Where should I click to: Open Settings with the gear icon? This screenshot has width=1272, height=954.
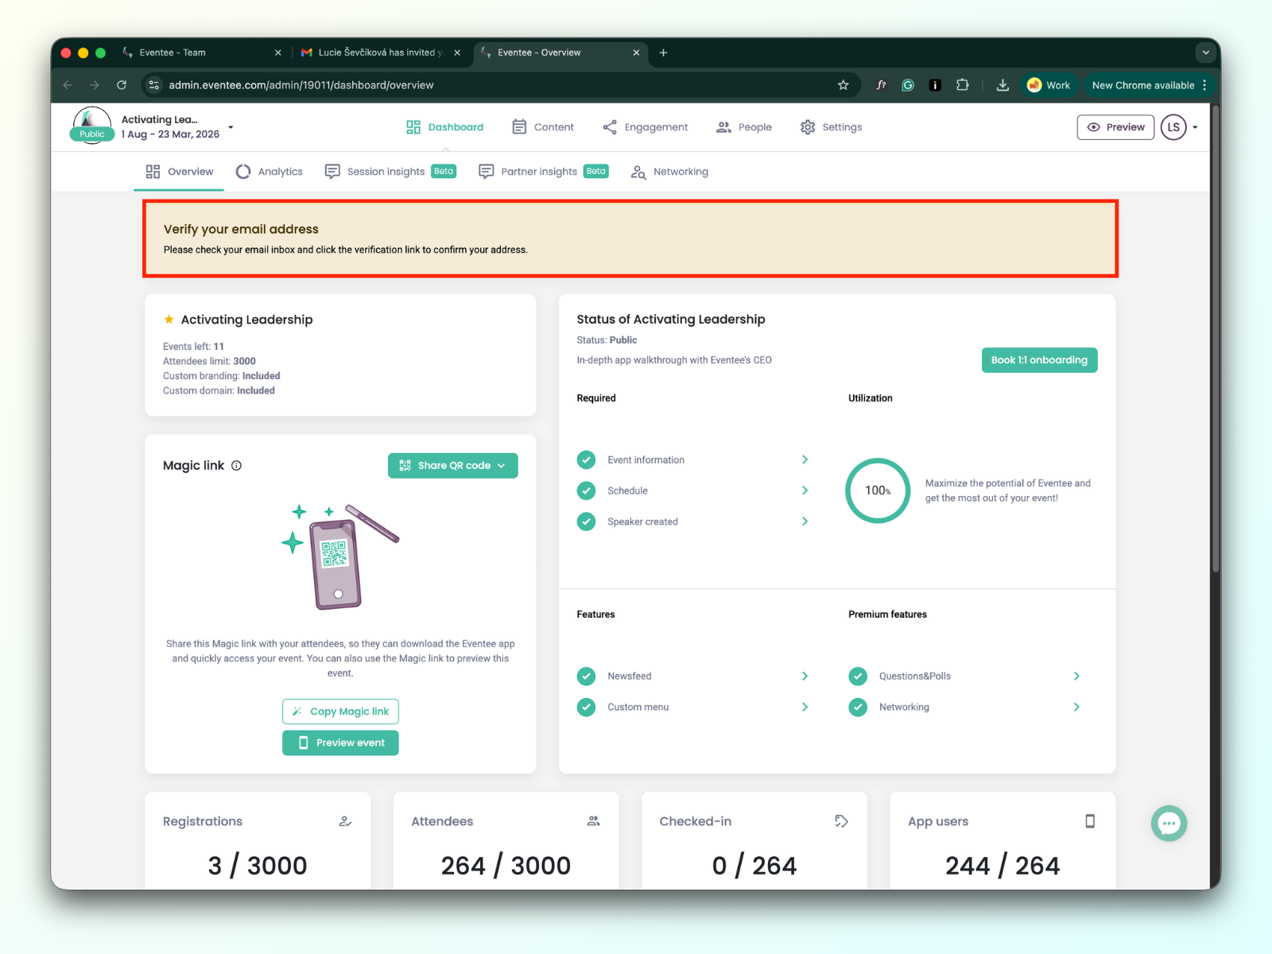point(808,127)
